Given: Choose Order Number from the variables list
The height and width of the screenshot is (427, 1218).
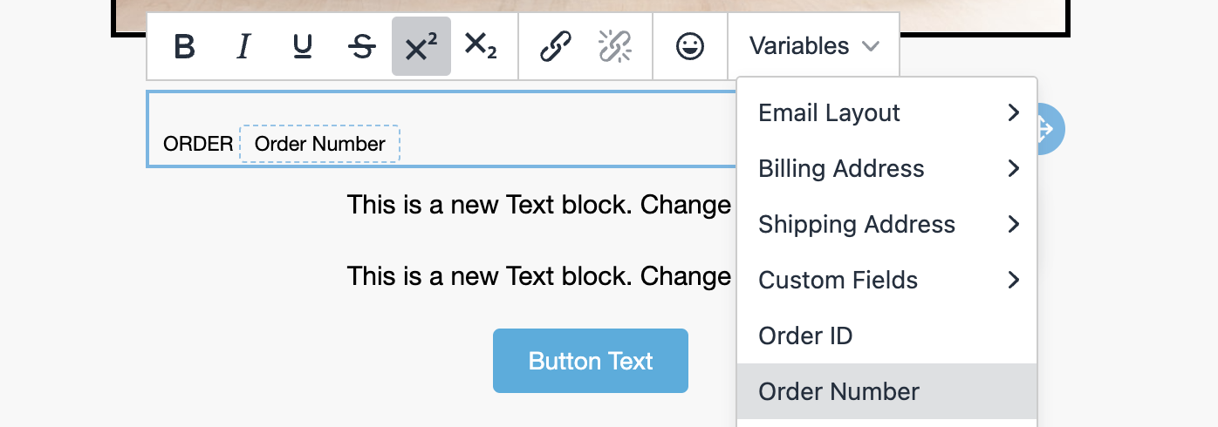Looking at the screenshot, I should tap(887, 391).
